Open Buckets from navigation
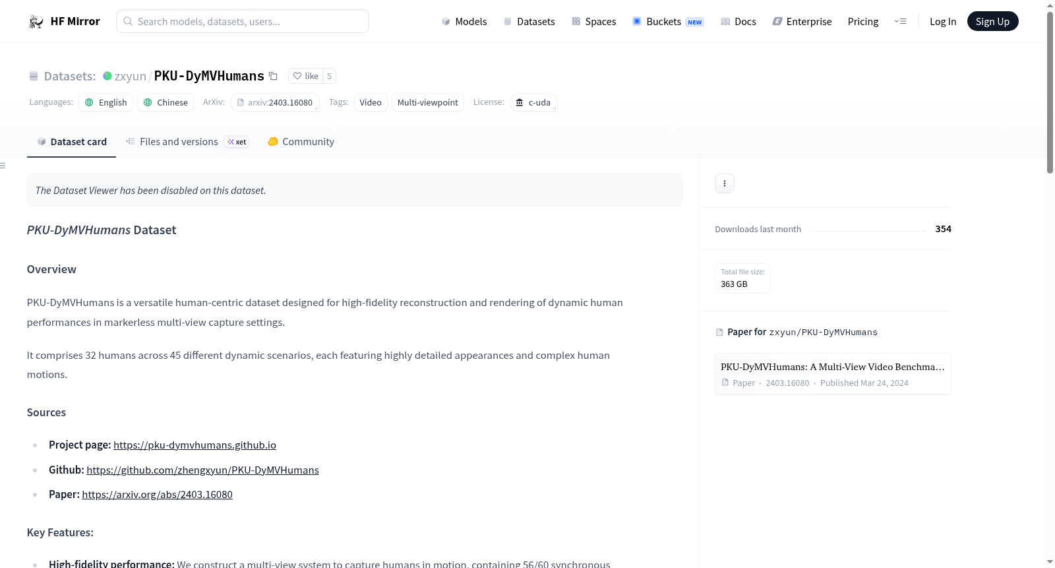The width and height of the screenshot is (1055, 568). [668, 22]
